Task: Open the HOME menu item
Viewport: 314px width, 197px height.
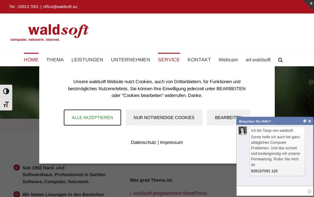Action: click(31, 60)
